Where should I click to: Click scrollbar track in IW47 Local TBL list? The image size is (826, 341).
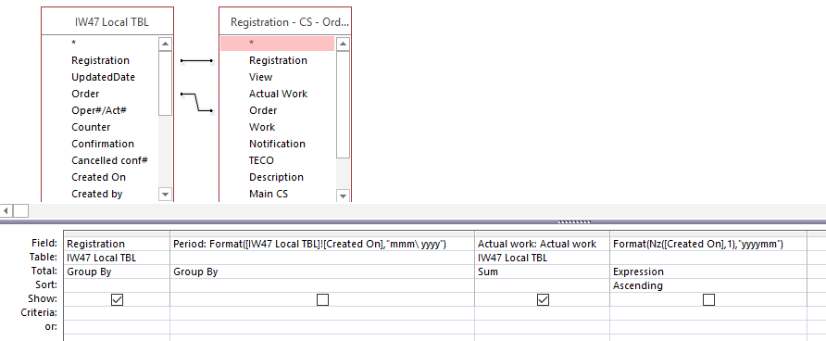point(165,152)
